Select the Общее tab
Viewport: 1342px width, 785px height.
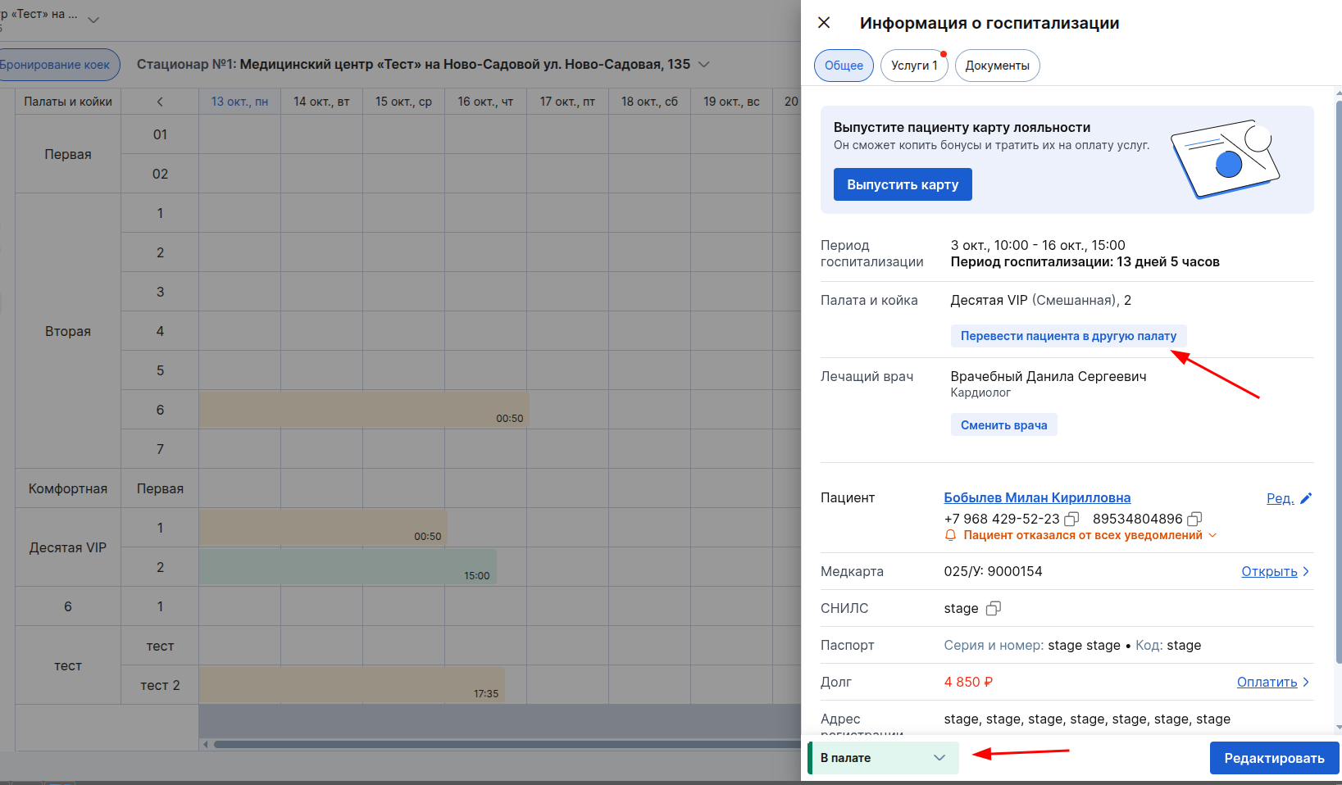tap(844, 66)
